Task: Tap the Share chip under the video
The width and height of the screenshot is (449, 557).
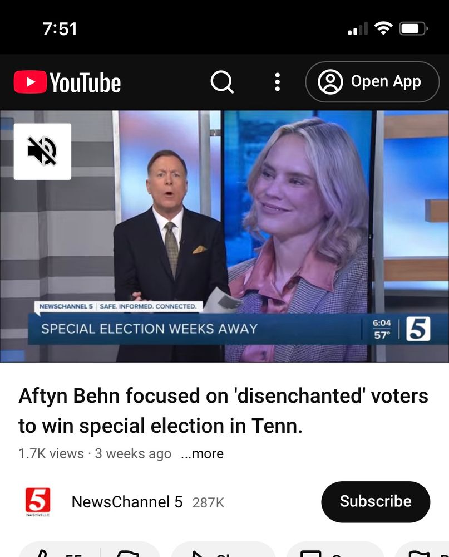Action: click(x=223, y=551)
